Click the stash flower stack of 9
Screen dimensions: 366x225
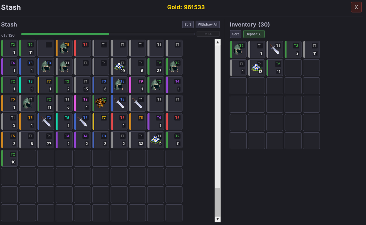click(x=156, y=140)
